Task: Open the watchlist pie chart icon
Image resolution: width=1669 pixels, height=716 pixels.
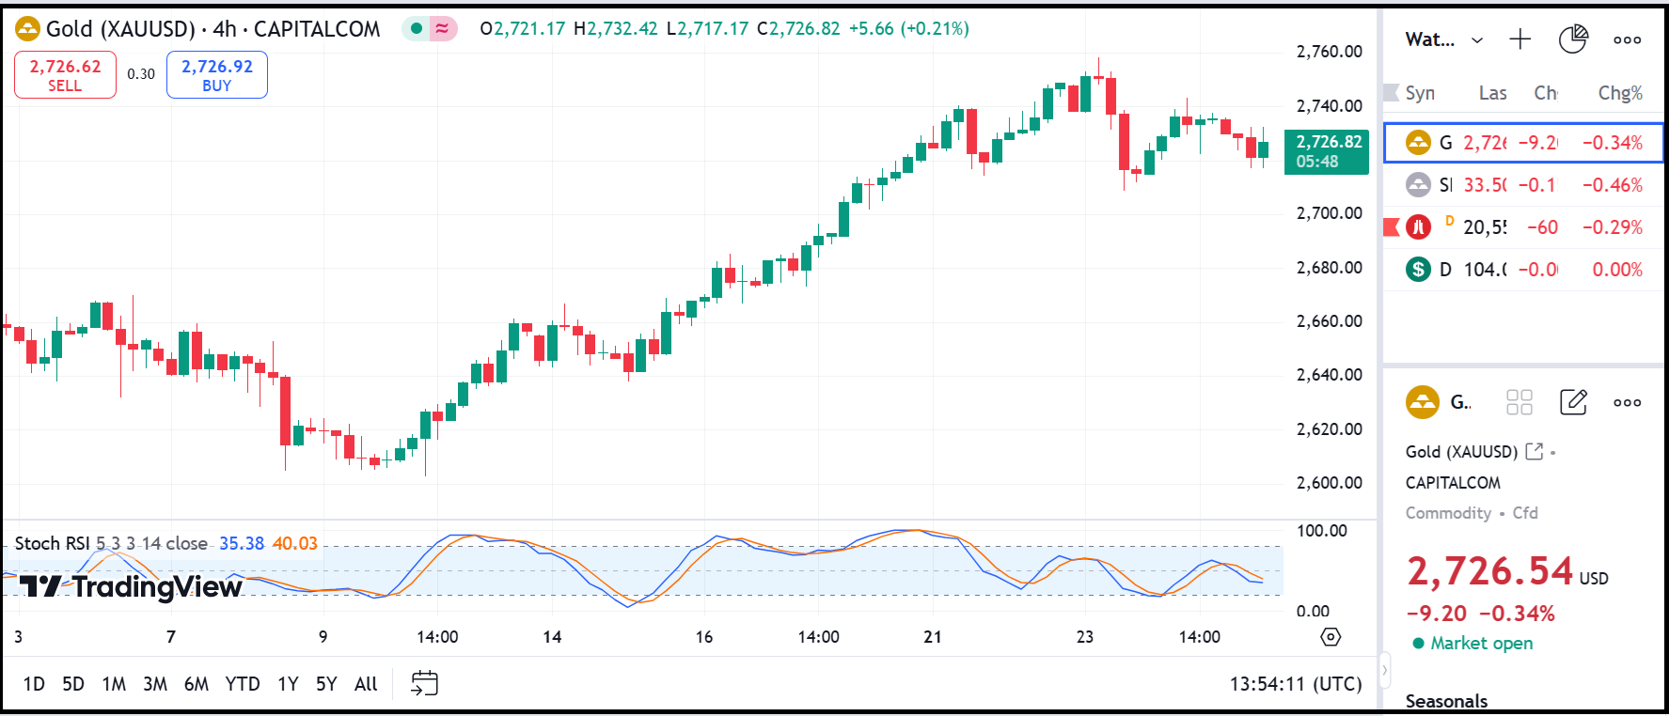Action: coord(1573,39)
